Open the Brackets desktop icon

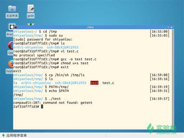[10, 30]
